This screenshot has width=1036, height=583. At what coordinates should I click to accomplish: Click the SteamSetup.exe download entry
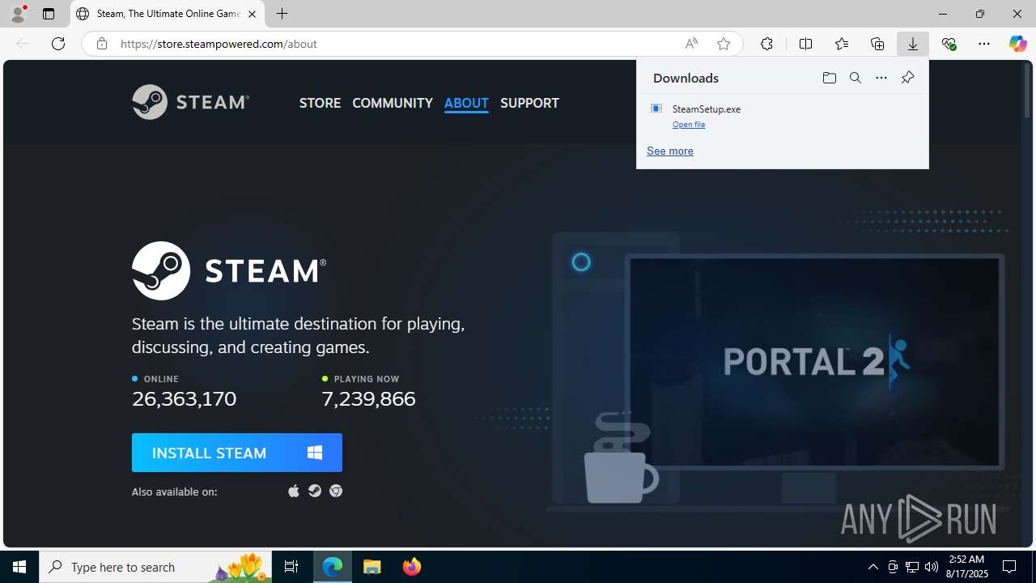coord(783,116)
